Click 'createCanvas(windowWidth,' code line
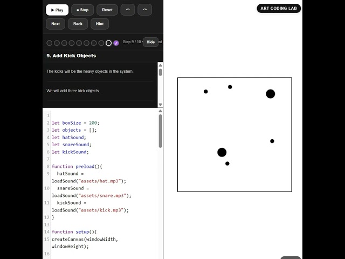Screen dimensions: 345x259 (85, 239)
